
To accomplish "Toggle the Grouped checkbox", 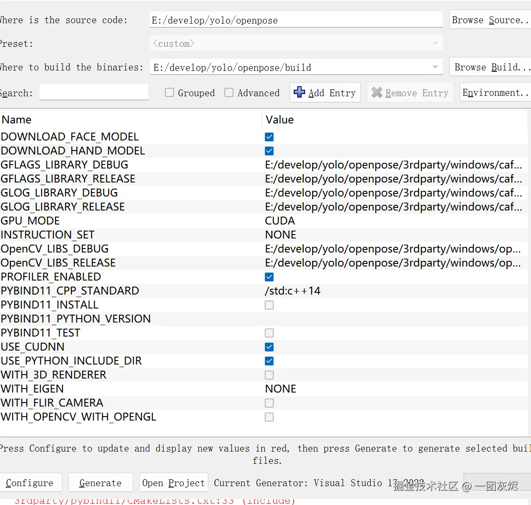I will pos(169,92).
